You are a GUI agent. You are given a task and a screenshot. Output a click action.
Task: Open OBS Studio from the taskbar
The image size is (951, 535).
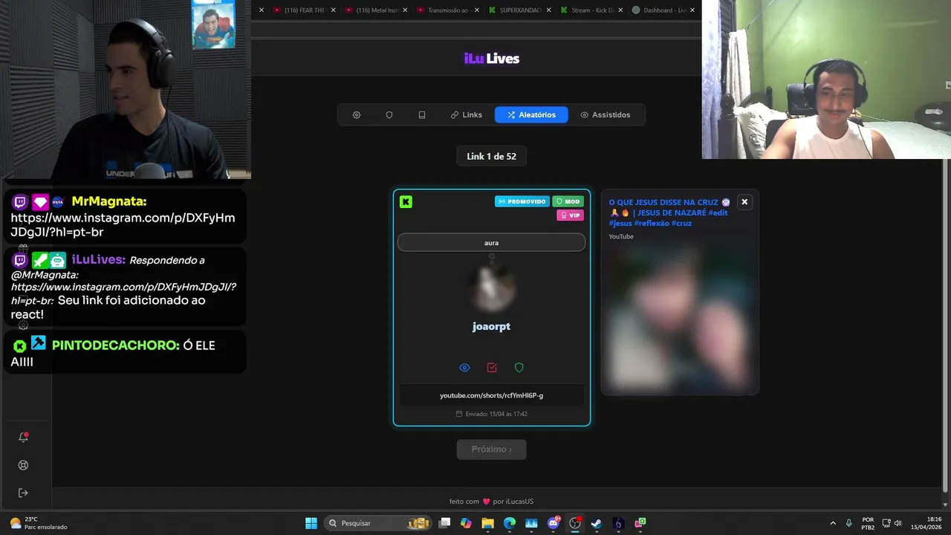point(575,523)
